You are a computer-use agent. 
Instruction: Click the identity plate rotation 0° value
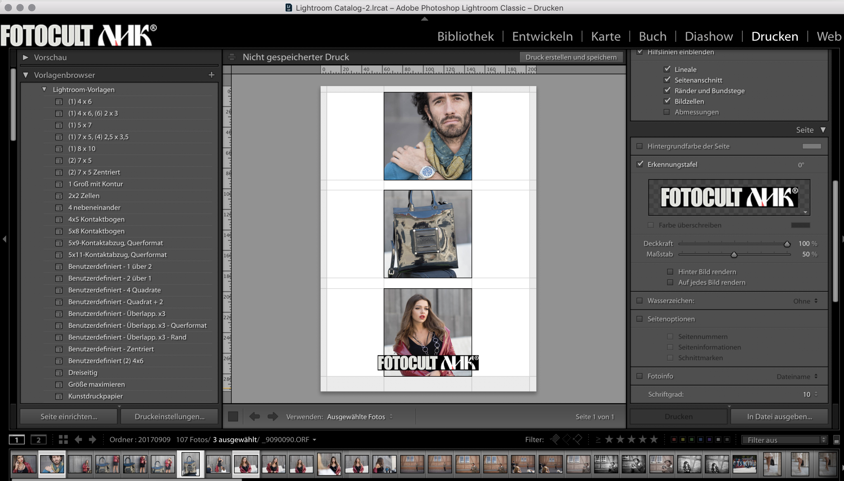point(801,165)
